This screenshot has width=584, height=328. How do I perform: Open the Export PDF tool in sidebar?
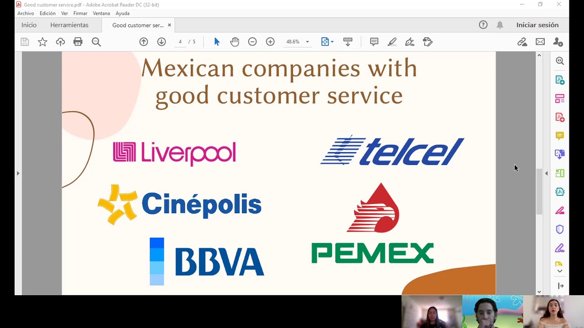click(x=560, y=80)
